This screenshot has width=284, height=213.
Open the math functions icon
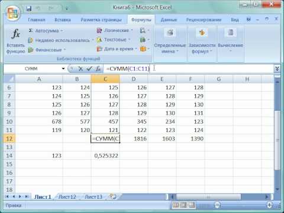point(144,40)
